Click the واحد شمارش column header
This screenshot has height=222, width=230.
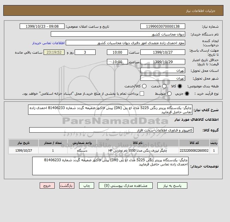pos(82,143)
